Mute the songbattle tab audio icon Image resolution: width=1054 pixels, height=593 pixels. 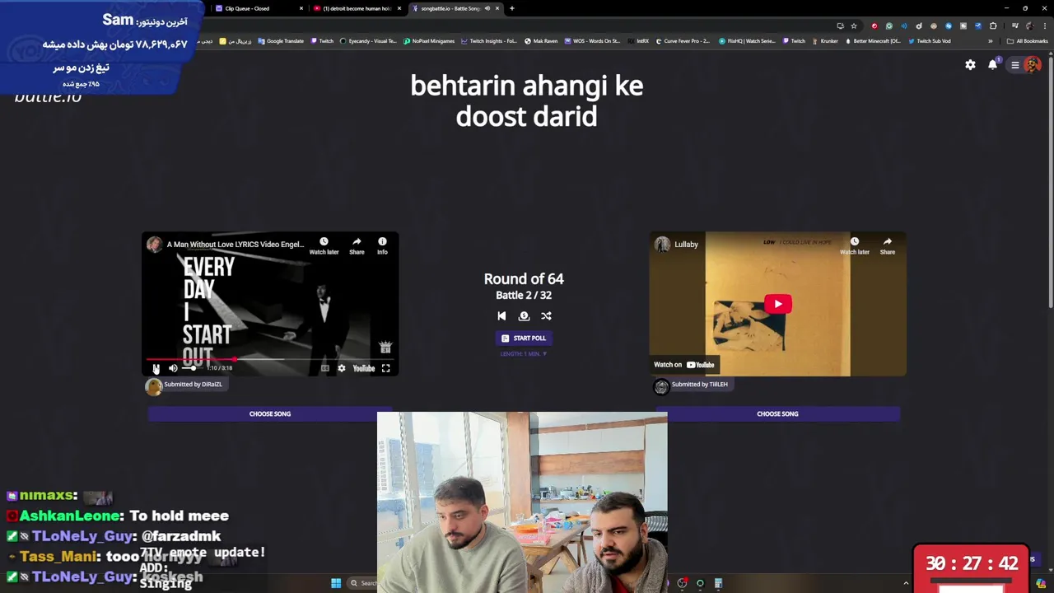click(487, 8)
